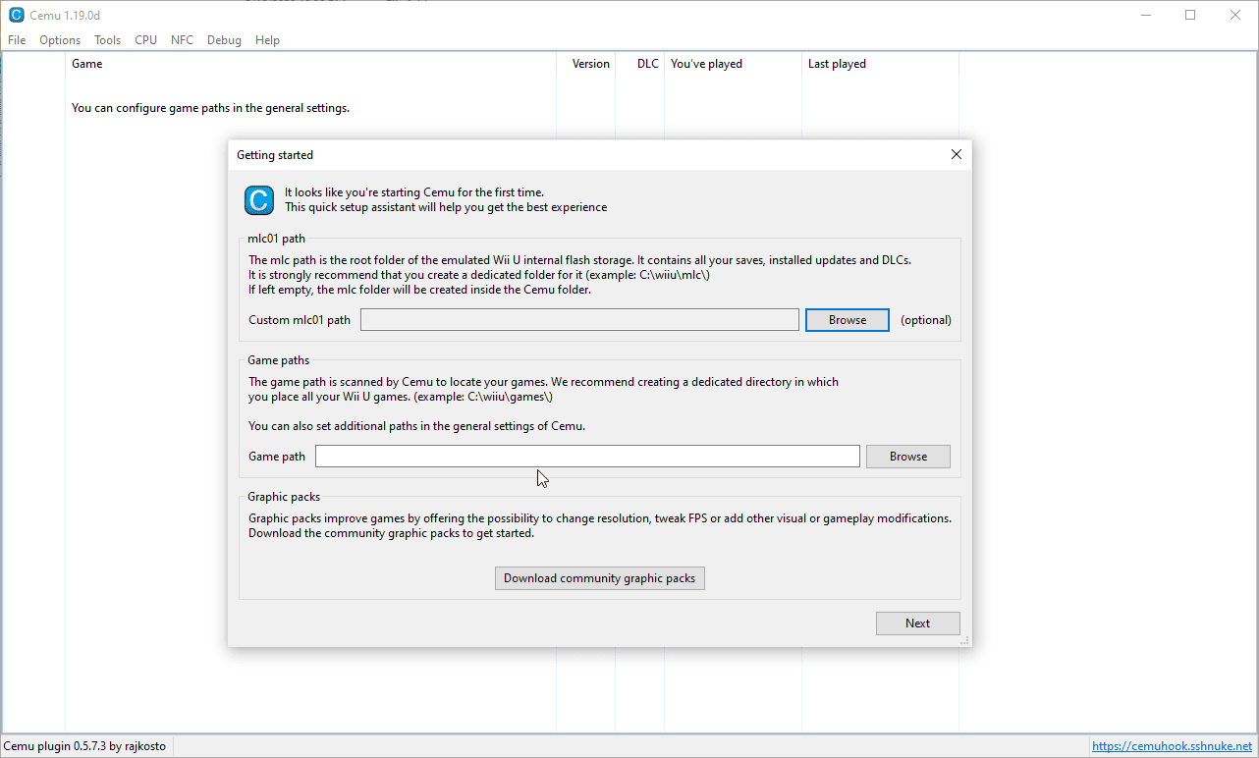The height and width of the screenshot is (758, 1259).
Task: Open the Tools menu
Action: (108, 40)
